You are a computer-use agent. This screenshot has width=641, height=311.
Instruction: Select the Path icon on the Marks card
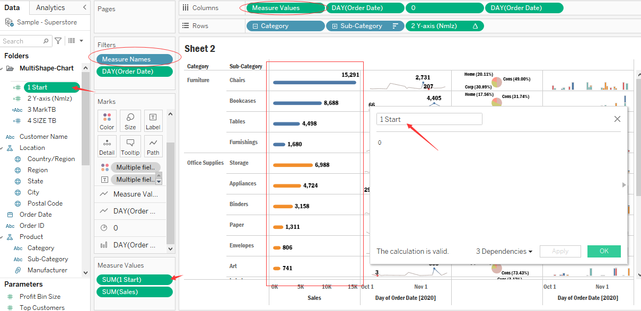tap(153, 146)
